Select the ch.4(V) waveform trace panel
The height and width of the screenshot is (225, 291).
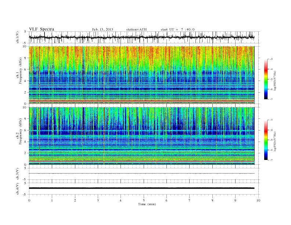click(x=144, y=189)
